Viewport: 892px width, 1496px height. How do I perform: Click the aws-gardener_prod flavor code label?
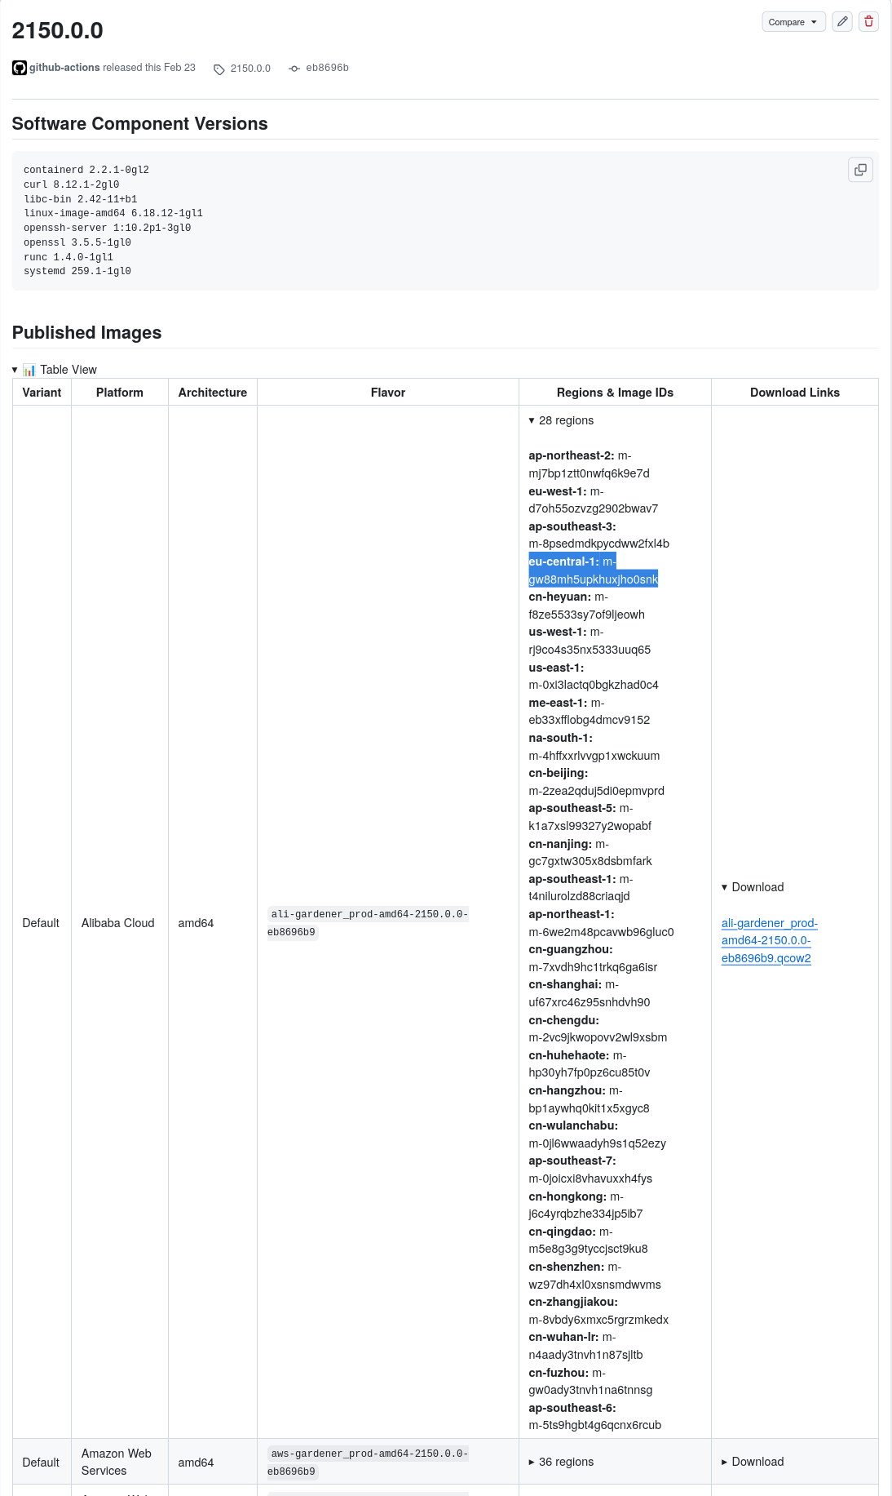[x=367, y=1462]
